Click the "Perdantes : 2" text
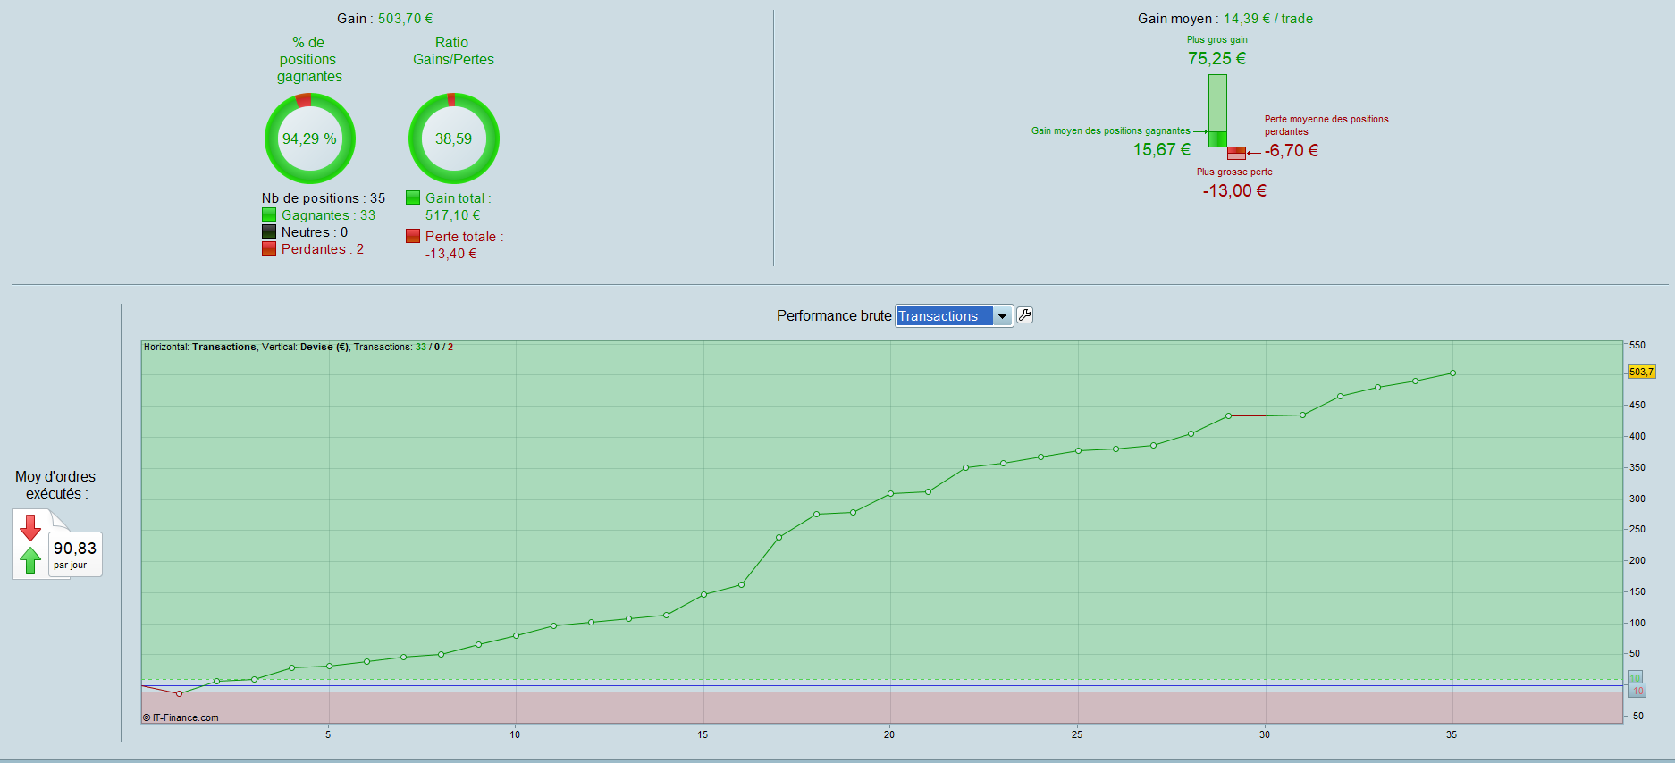This screenshot has height=763, width=1675. pyautogui.click(x=323, y=249)
